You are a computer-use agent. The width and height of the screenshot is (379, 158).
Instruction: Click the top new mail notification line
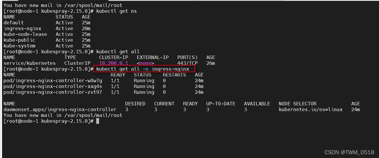pos(63,5)
